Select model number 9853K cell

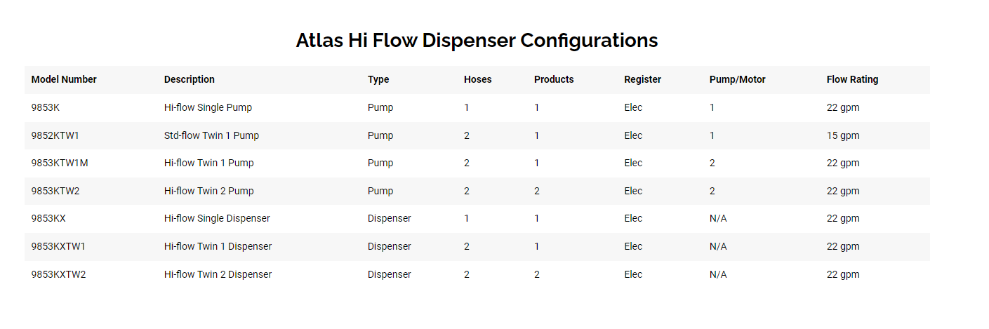(46, 108)
